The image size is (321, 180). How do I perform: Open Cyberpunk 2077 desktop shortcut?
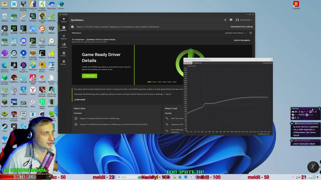(42, 17)
